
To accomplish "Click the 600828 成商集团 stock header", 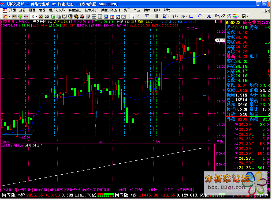I will pyautogui.click(x=248, y=23).
